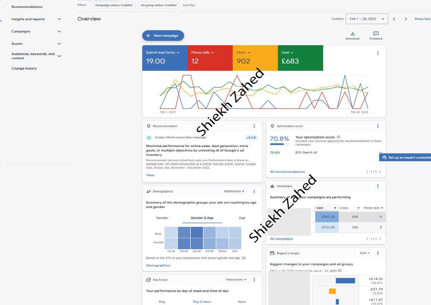Open Recommendation card three-dot menu
Screen dimensions: 431x305
254,126
